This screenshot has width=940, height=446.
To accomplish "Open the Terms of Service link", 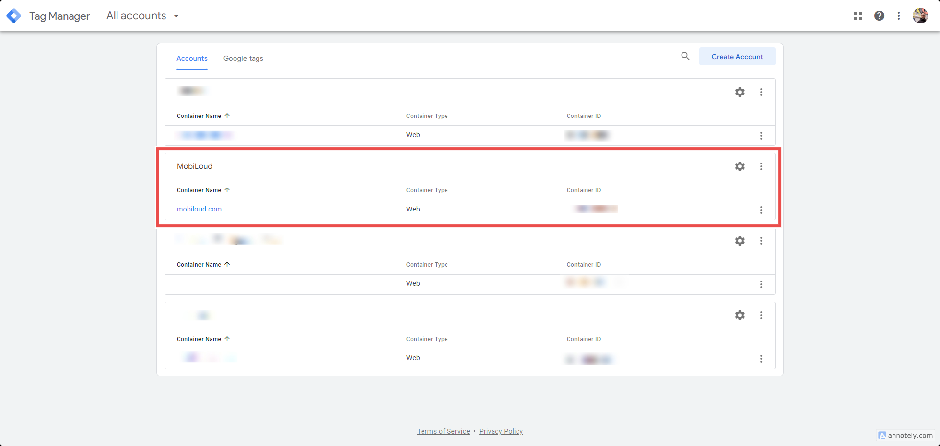I will click(x=444, y=431).
